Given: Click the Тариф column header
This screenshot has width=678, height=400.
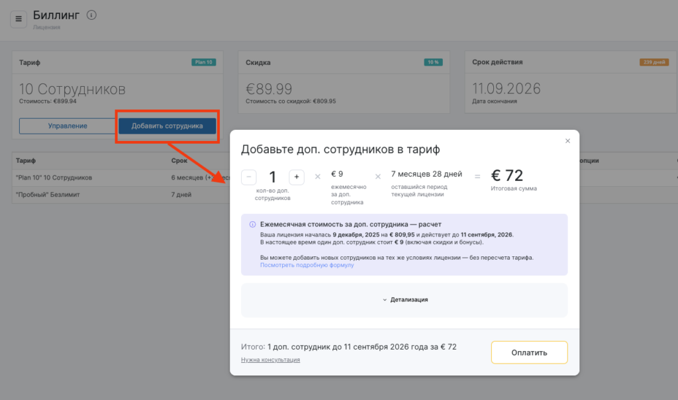Looking at the screenshot, I should (x=26, y=160).
